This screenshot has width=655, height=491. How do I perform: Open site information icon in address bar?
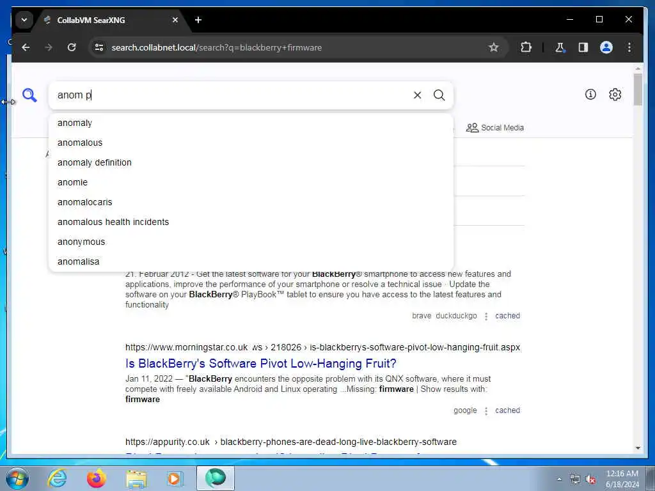click(99, 47)
